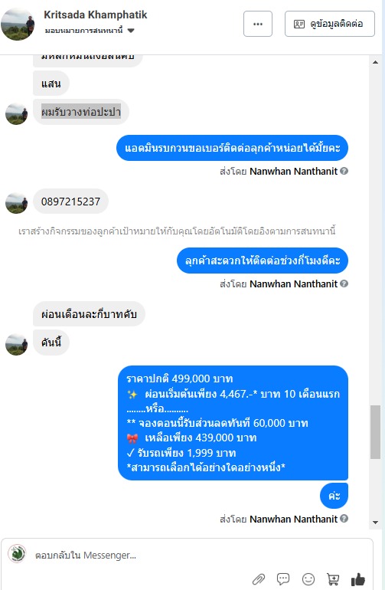This screenshot has height=590, width=385.
Task: Click customer avatar beside ผมรับวางท่อปะปา message
Action: point(17,114)
